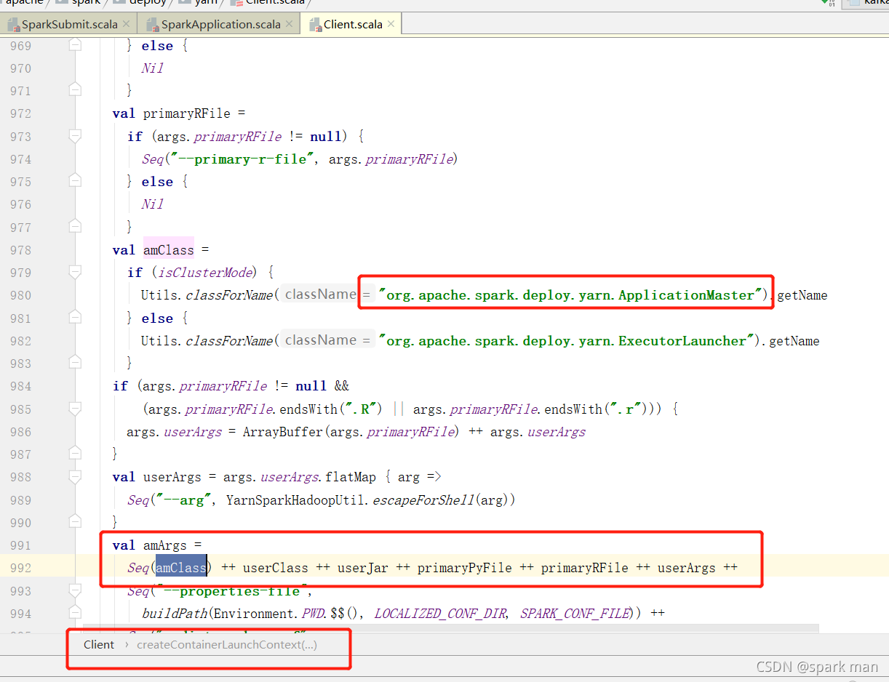Toggle the fold marker on line 994
The height and width of the screenshot is (682, 889).
click(x=75, y=613)
